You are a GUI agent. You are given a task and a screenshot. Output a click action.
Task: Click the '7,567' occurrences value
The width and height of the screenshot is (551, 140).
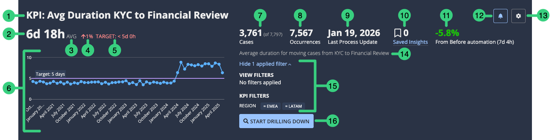tap(301, 33)
